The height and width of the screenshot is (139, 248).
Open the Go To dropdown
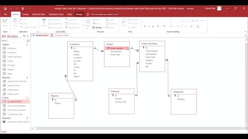pyautogui.click(x=133, y=23)
